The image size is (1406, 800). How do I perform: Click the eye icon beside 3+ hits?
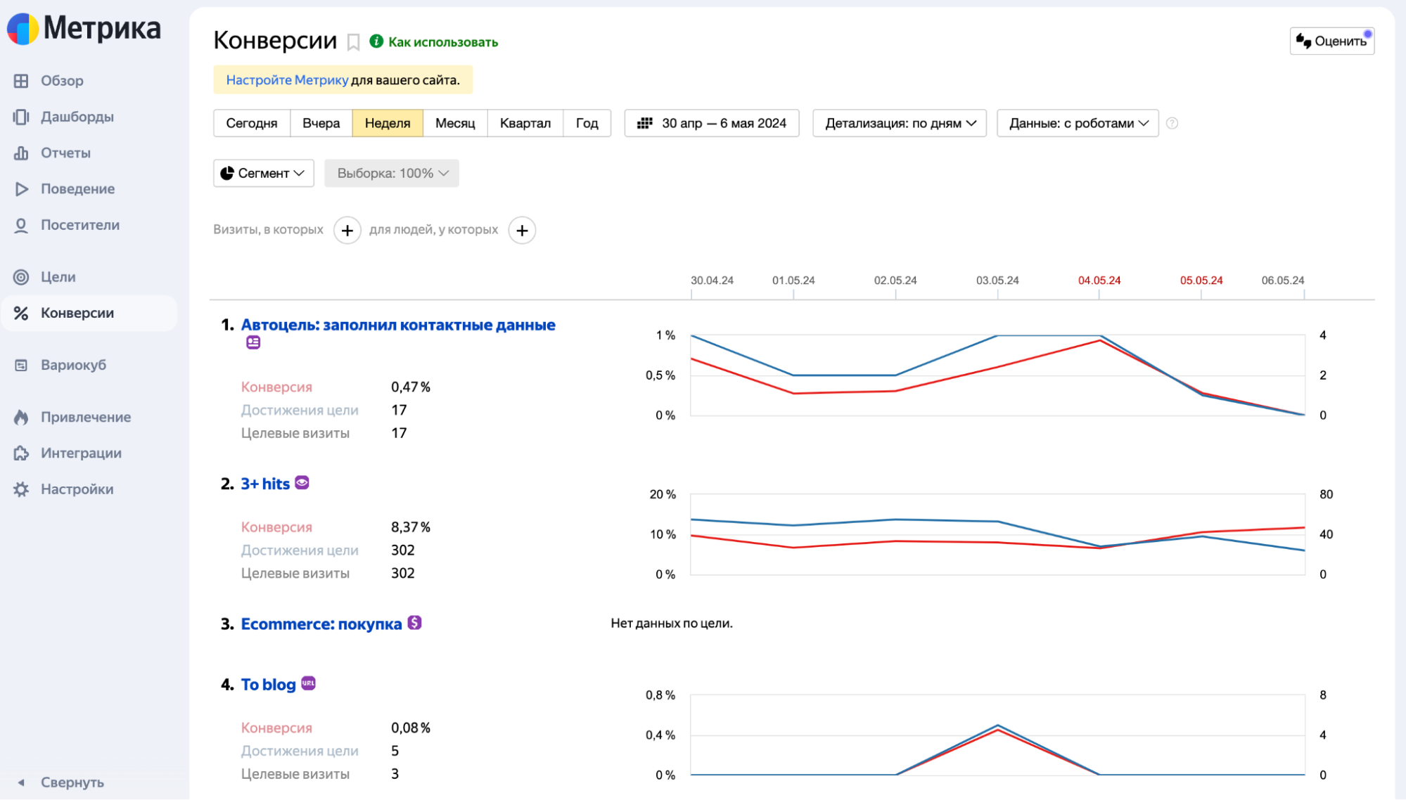(x=302, y=483)
